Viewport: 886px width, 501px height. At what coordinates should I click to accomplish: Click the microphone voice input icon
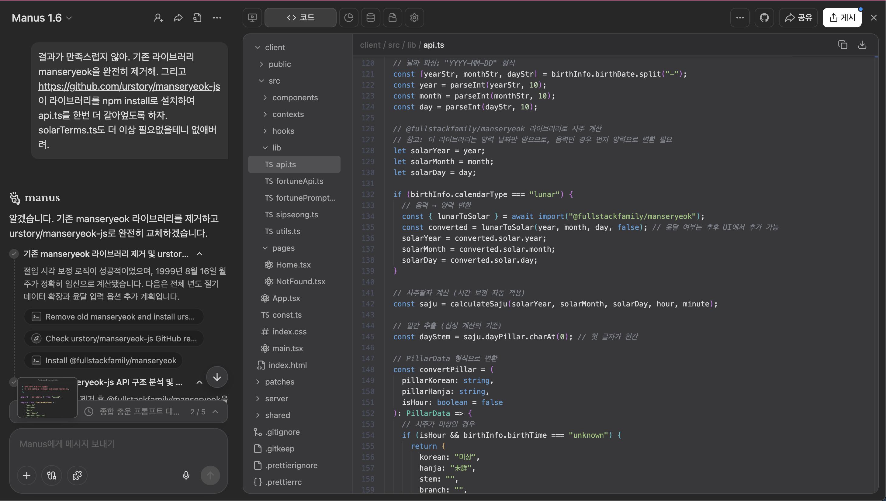click(186, 475)
